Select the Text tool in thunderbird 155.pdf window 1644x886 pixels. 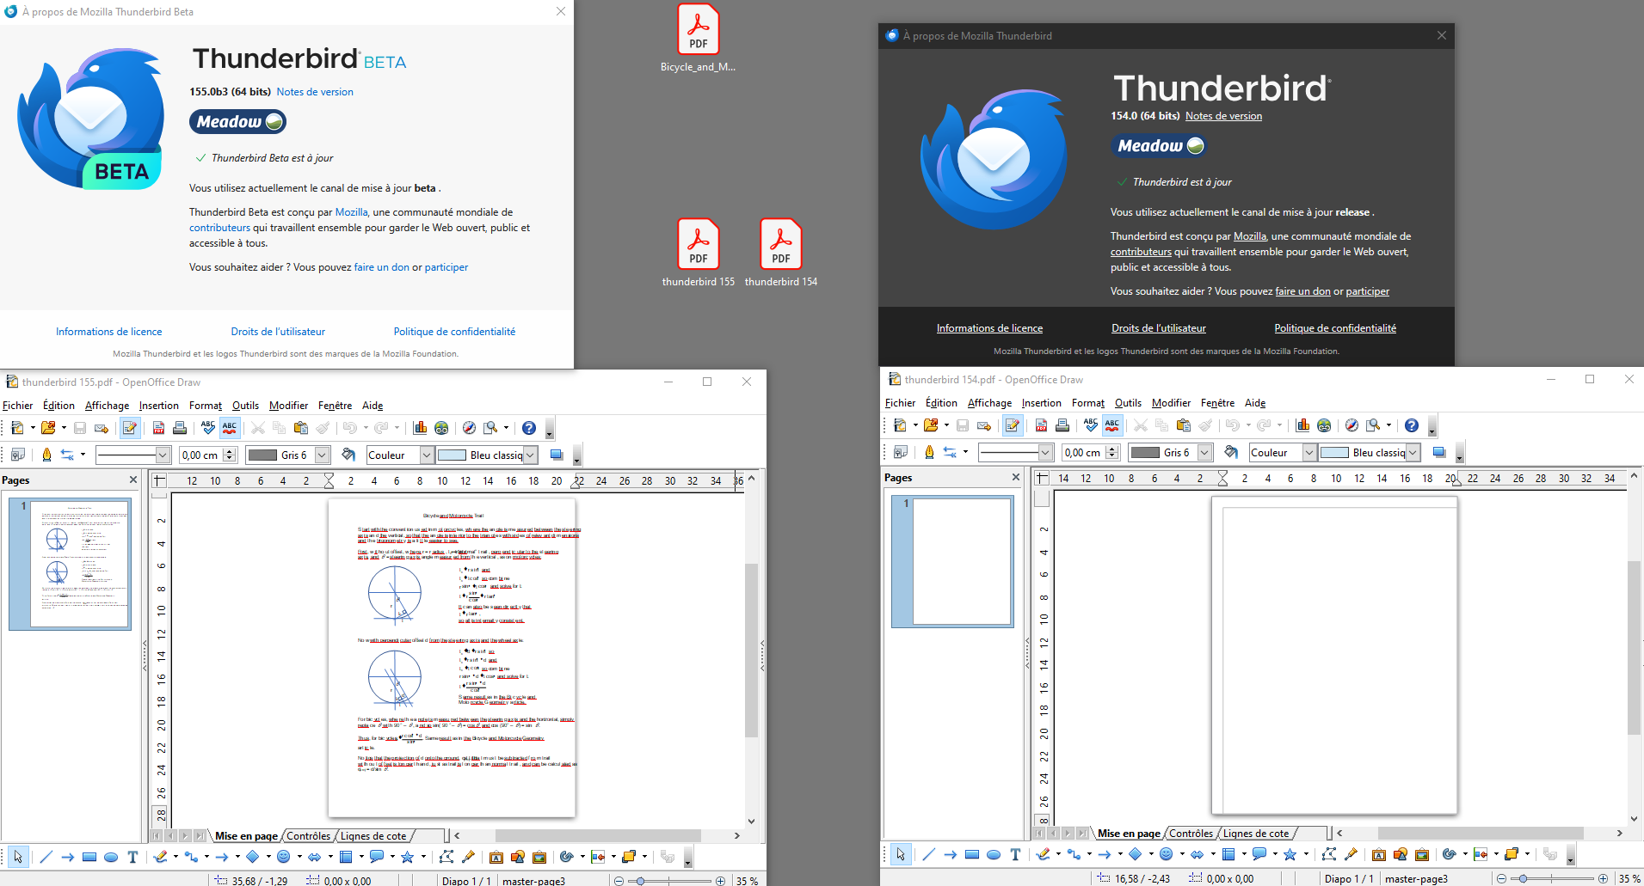(x=132, y=857)
